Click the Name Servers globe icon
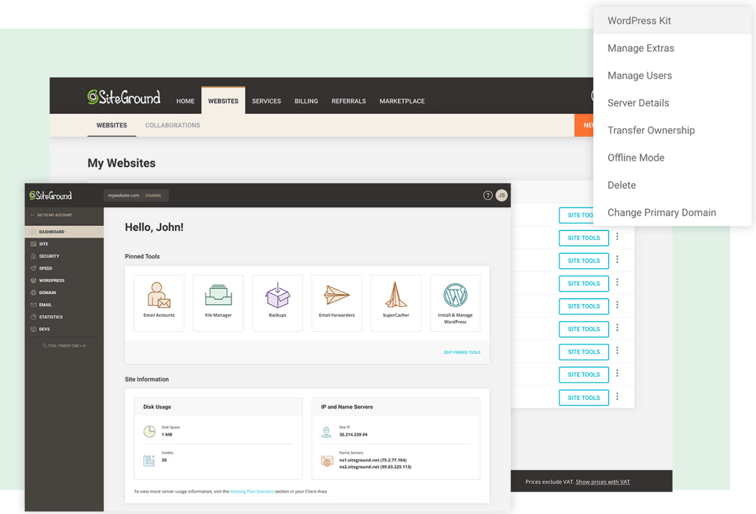 click(327, 461)
